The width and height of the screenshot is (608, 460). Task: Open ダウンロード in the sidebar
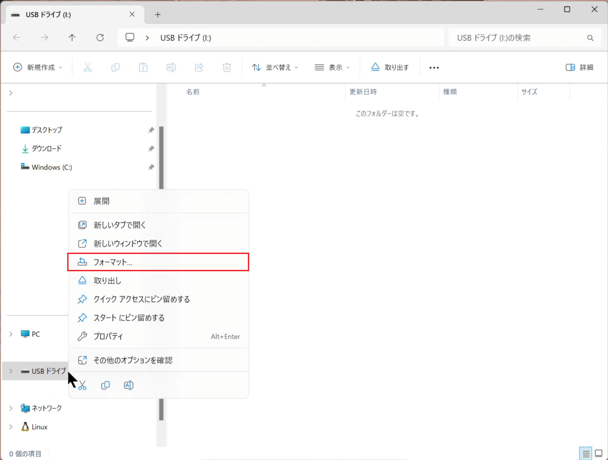point(47,148)
